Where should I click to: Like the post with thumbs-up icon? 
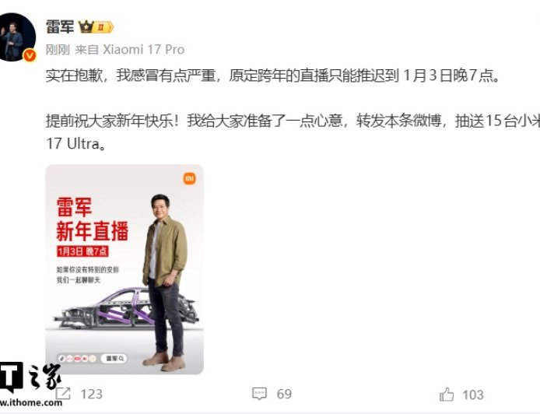pyautogui.click(x=447, y=394)
